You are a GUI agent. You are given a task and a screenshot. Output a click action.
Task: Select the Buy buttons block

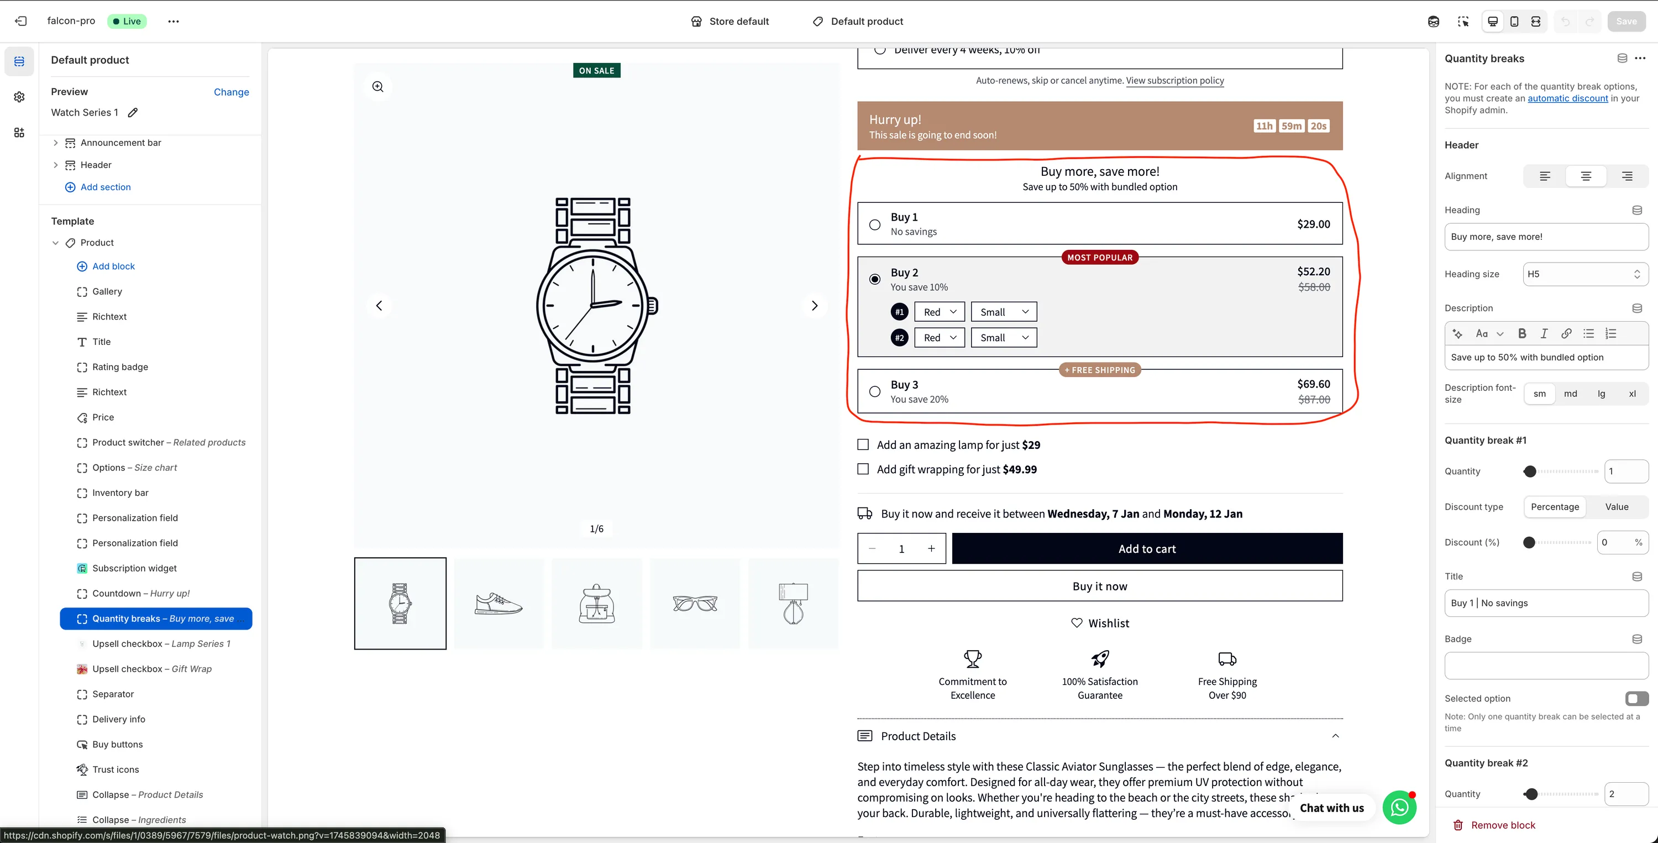click(x=117, y=744)
